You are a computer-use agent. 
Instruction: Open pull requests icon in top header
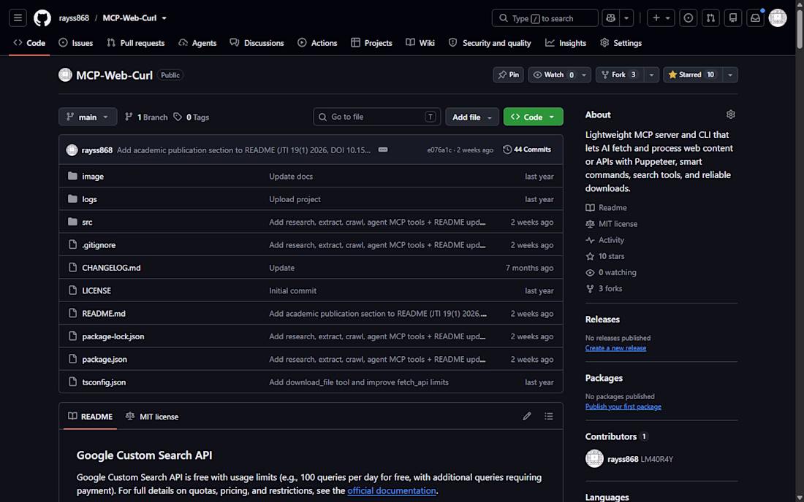pos(710,18)
